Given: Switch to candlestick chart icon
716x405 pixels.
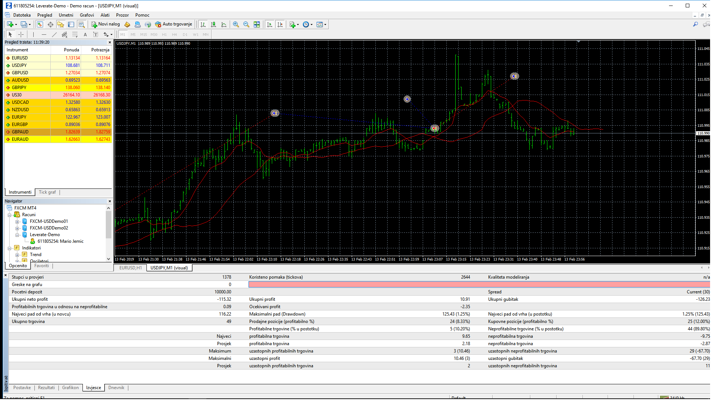Looking at the screenshot, I should [x=213, y=24].
